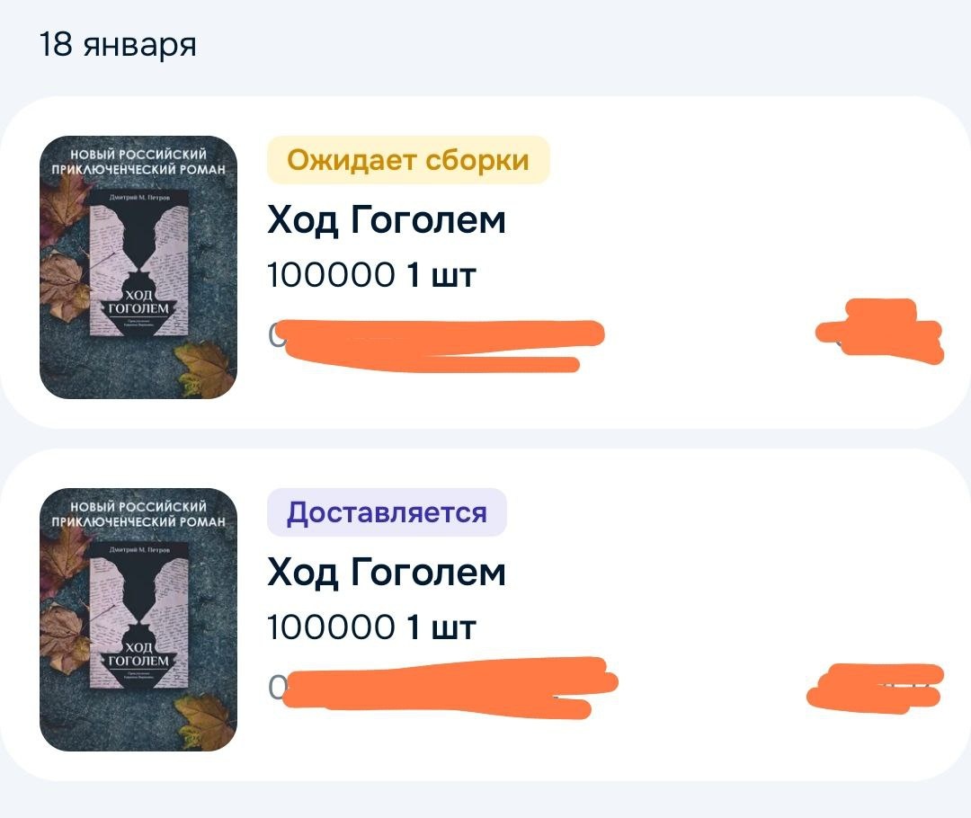Viewport: 971px width, 818px height.
Task: Tap 'Новый российский' caption on the first cover image
Action: [x=138, y=155]
